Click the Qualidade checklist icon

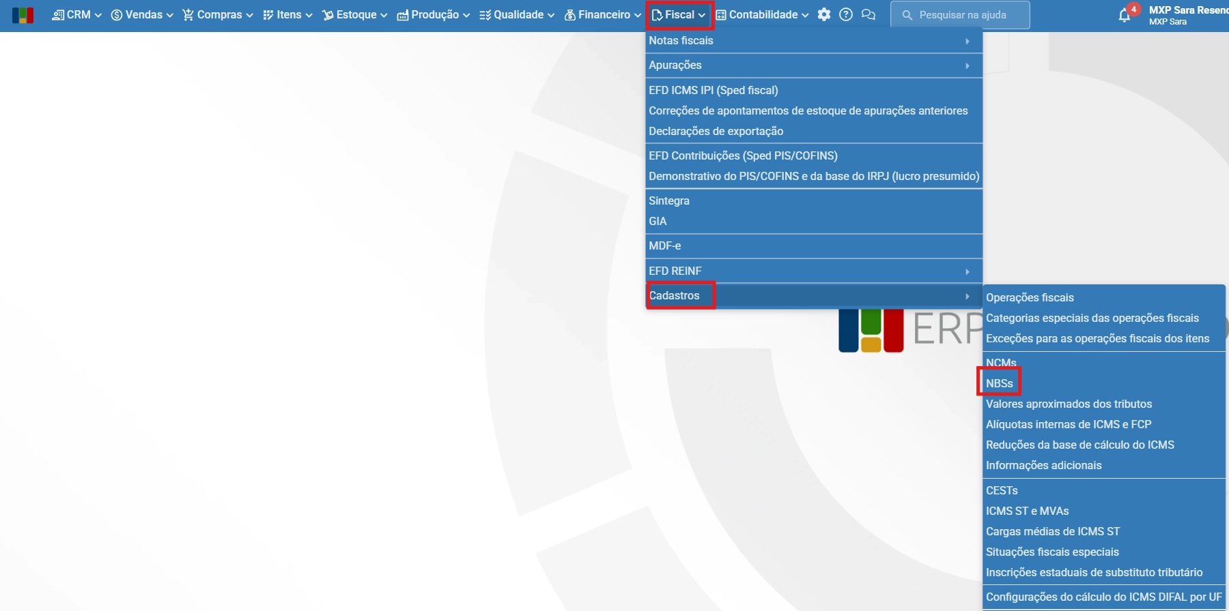coord(485,15)
